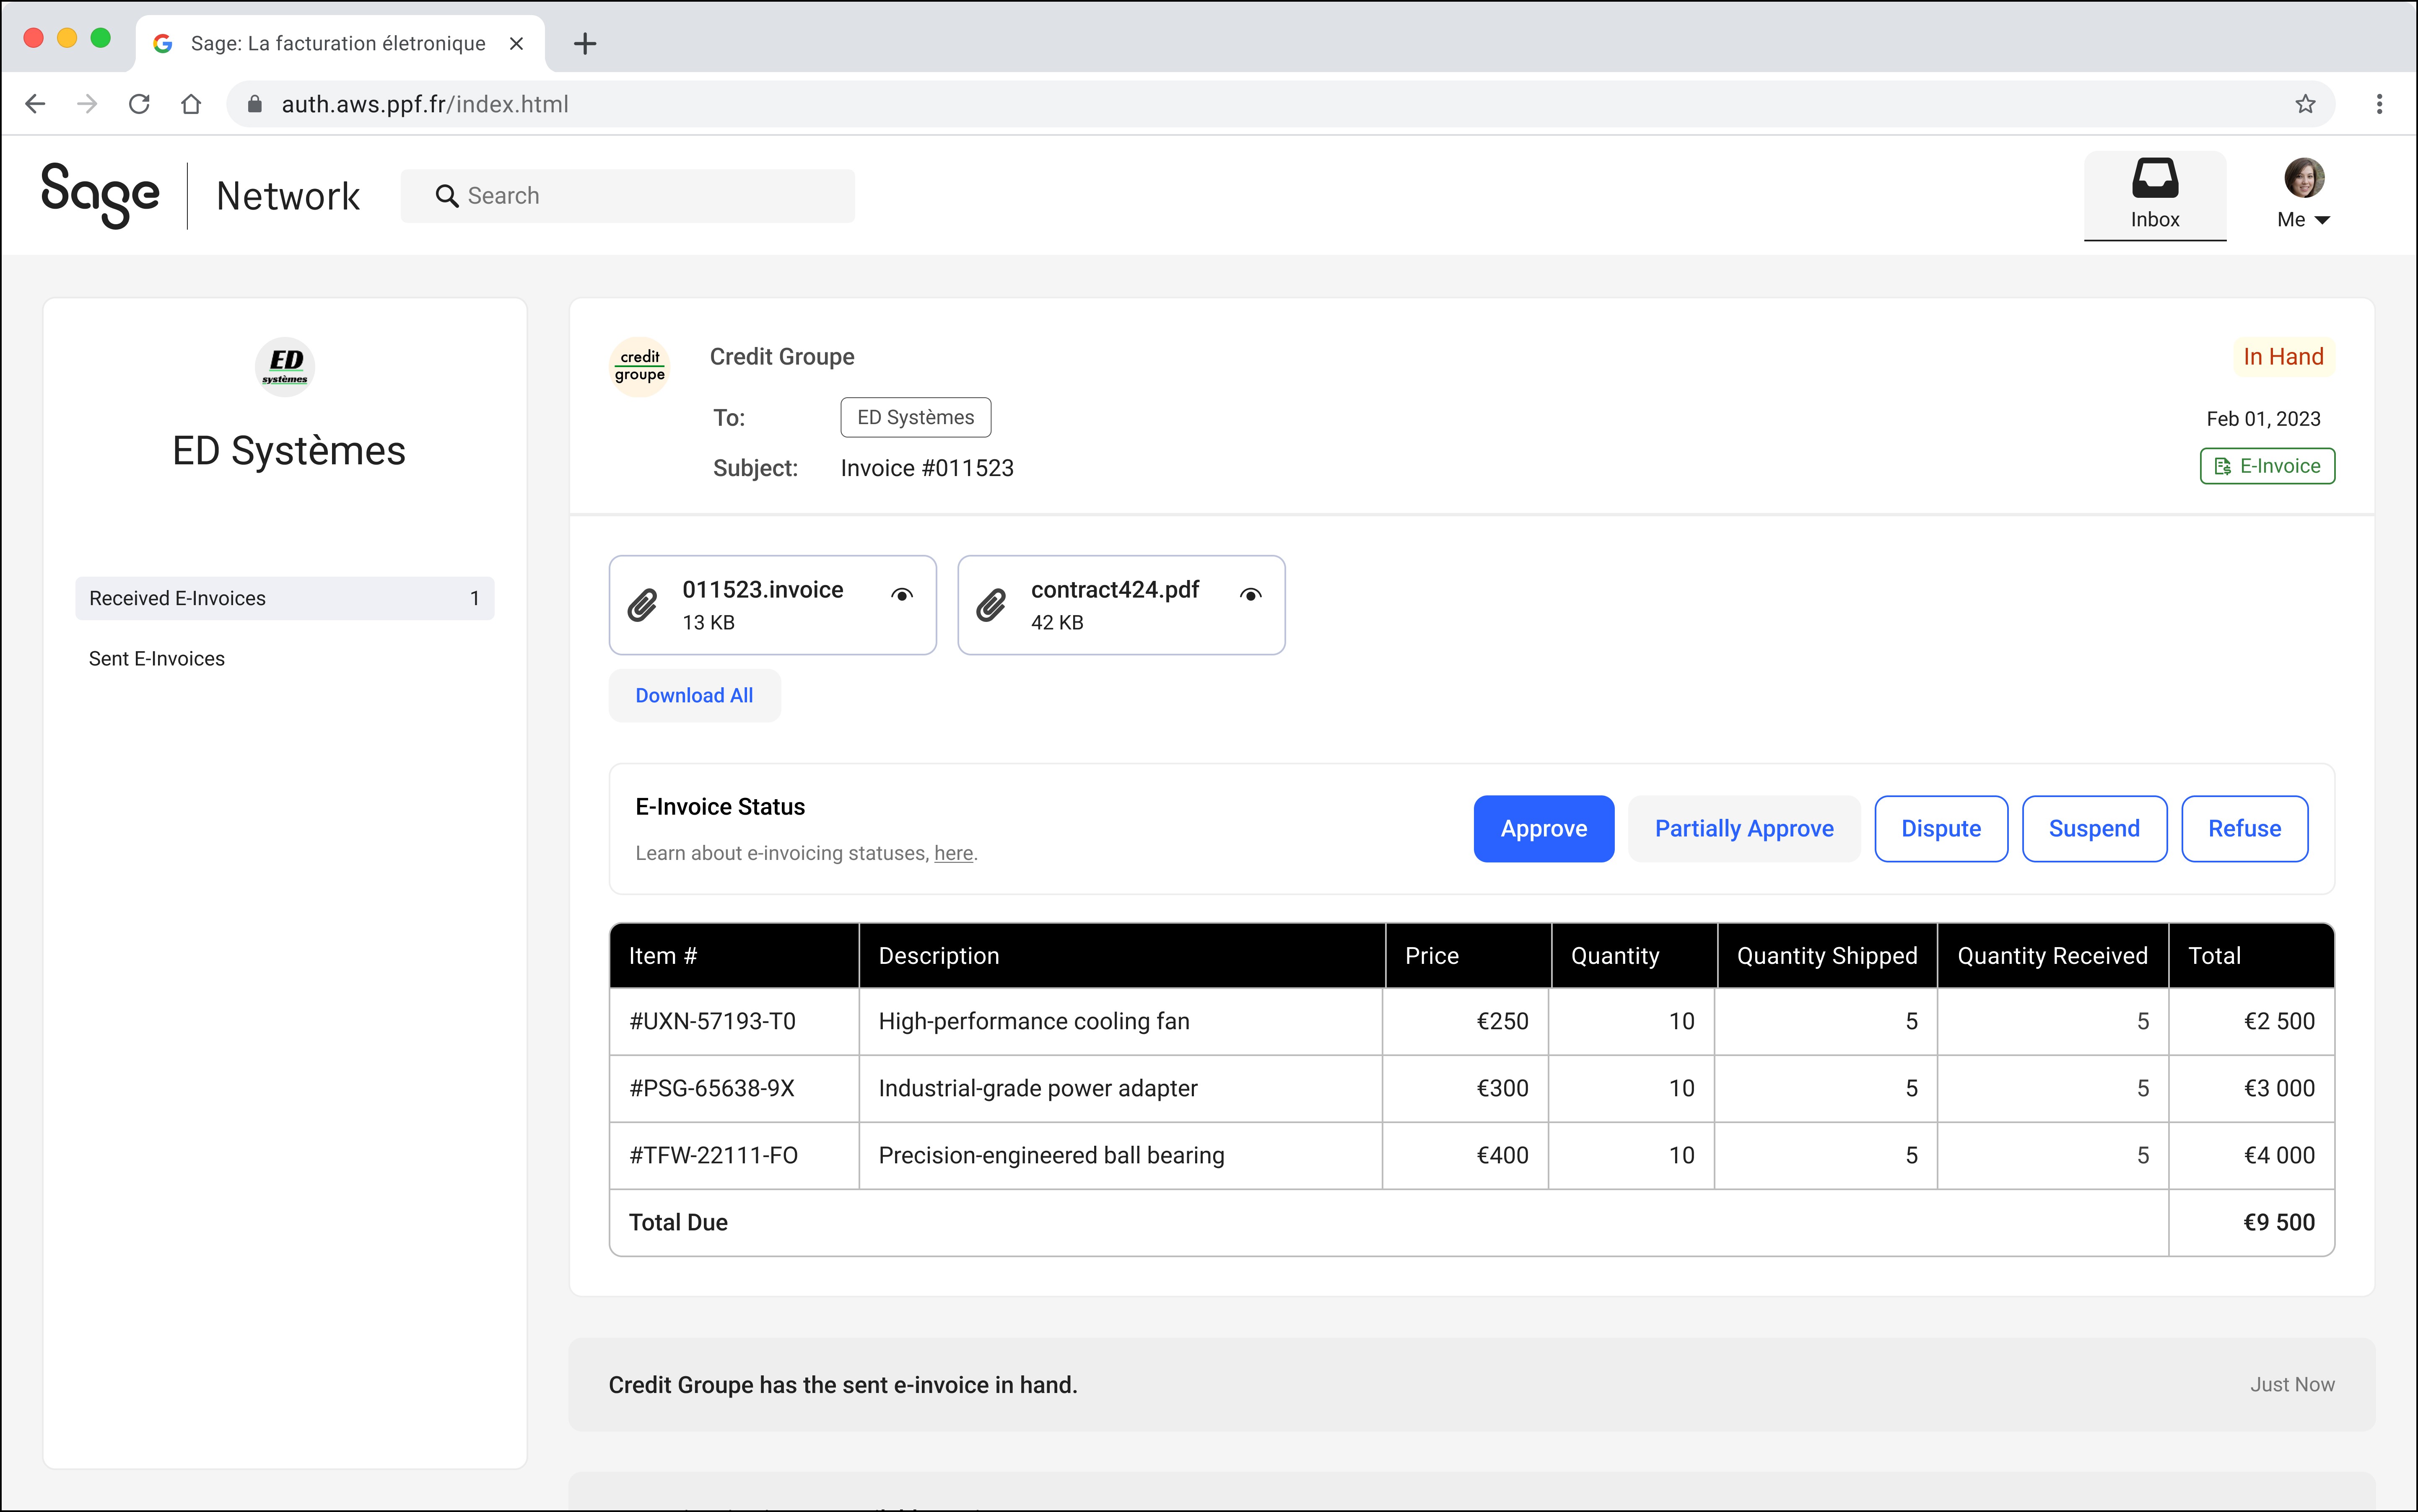Approve the e-invoice
Viewport: 2418px width, 1512px height.
(1543, 828)
